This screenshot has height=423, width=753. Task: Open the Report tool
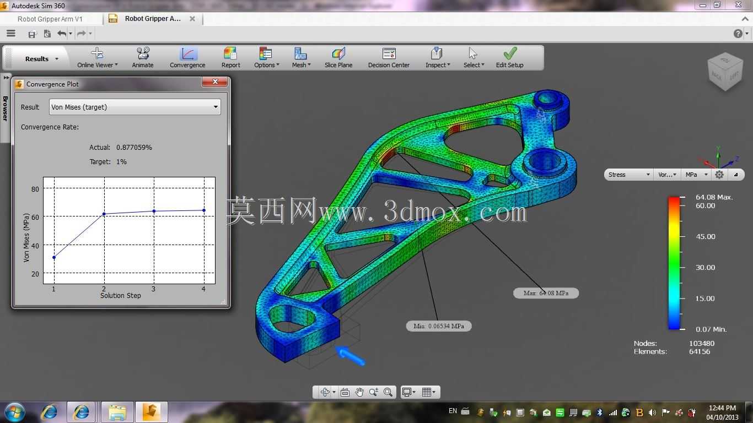tap(230, 58)
